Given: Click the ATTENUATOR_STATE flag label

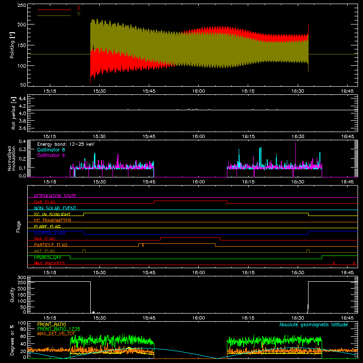Looking at the screenshot, I should tap(55, 196).
